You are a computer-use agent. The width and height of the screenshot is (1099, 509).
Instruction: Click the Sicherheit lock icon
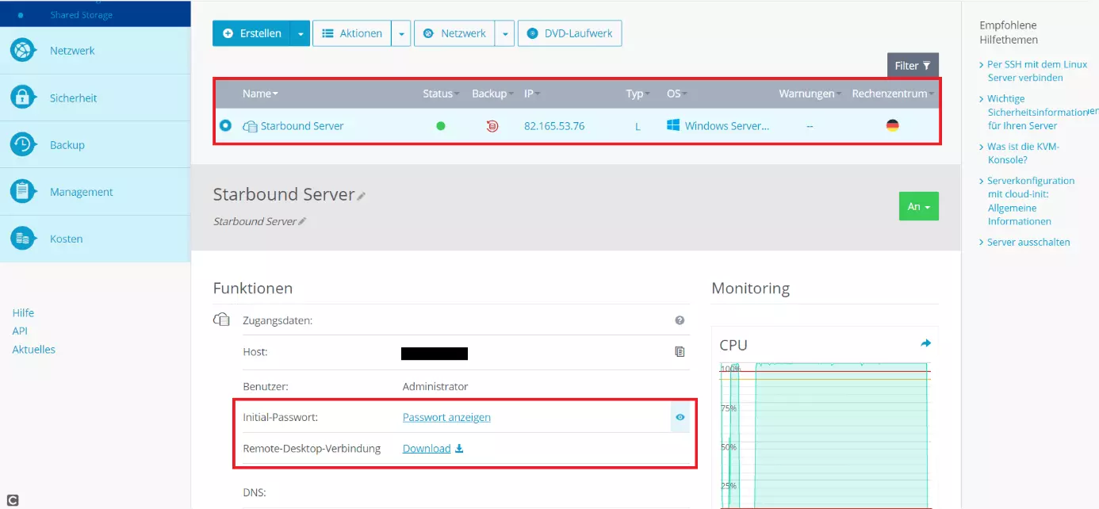[23, 98]
